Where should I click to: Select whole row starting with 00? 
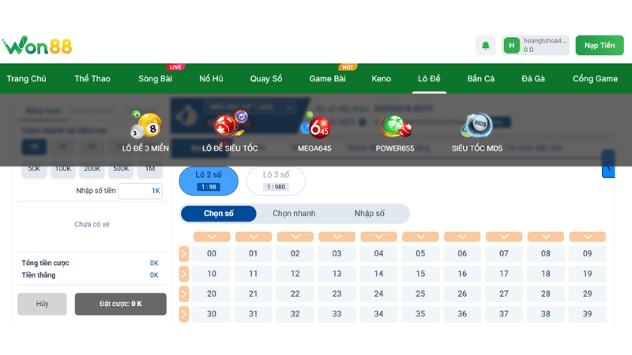[184, 253]
